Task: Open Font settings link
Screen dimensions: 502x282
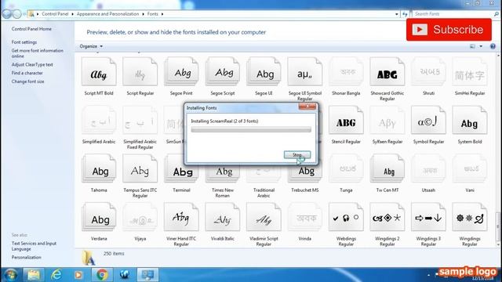Action: pyautogui.click(x=24, y=42)
